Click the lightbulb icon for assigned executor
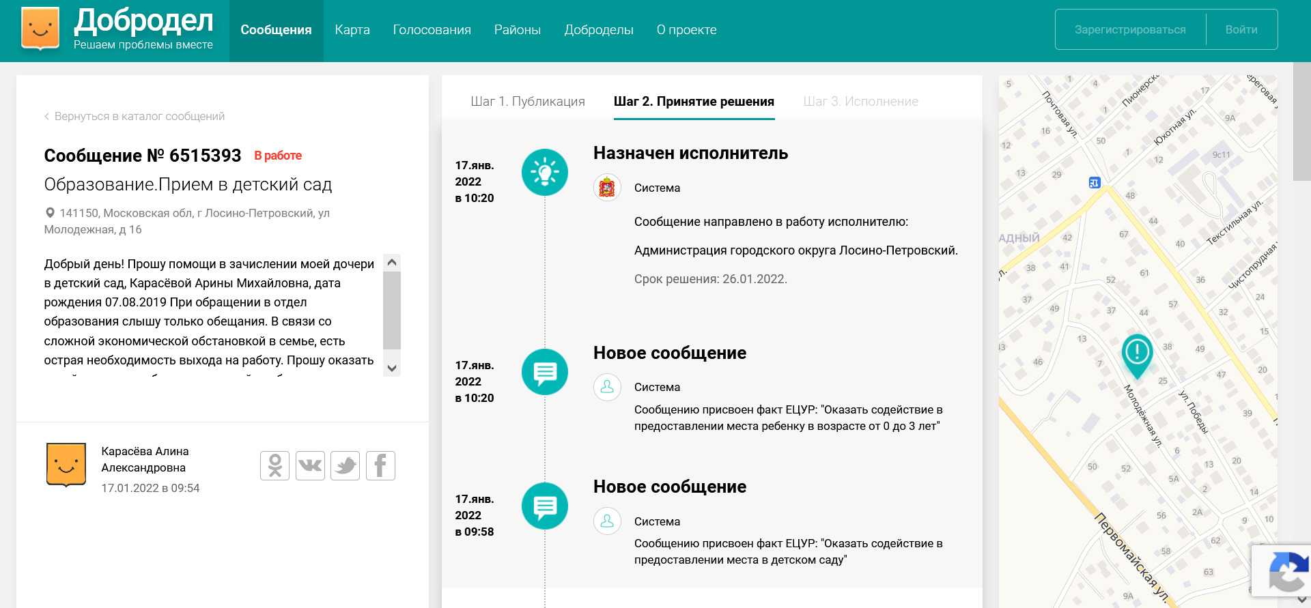1311x608 pixels. [544, 172]
